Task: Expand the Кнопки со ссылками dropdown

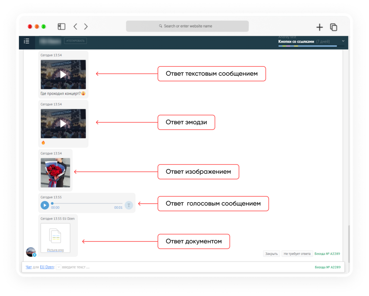Action: pyautogui.click(x=343, y=41)
